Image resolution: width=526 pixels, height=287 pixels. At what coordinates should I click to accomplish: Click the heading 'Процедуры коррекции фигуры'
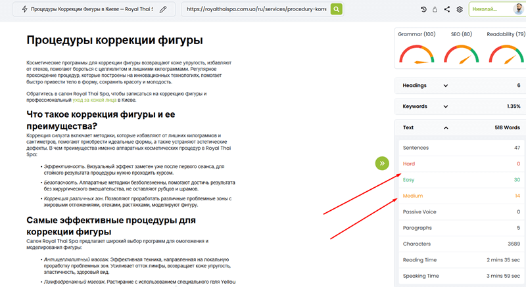coord(114,40)
